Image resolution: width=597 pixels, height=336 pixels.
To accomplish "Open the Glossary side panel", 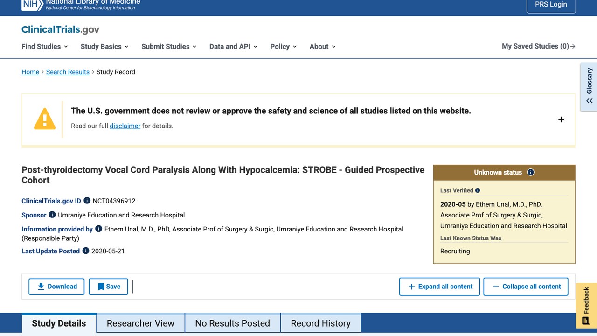I will 589,86.
